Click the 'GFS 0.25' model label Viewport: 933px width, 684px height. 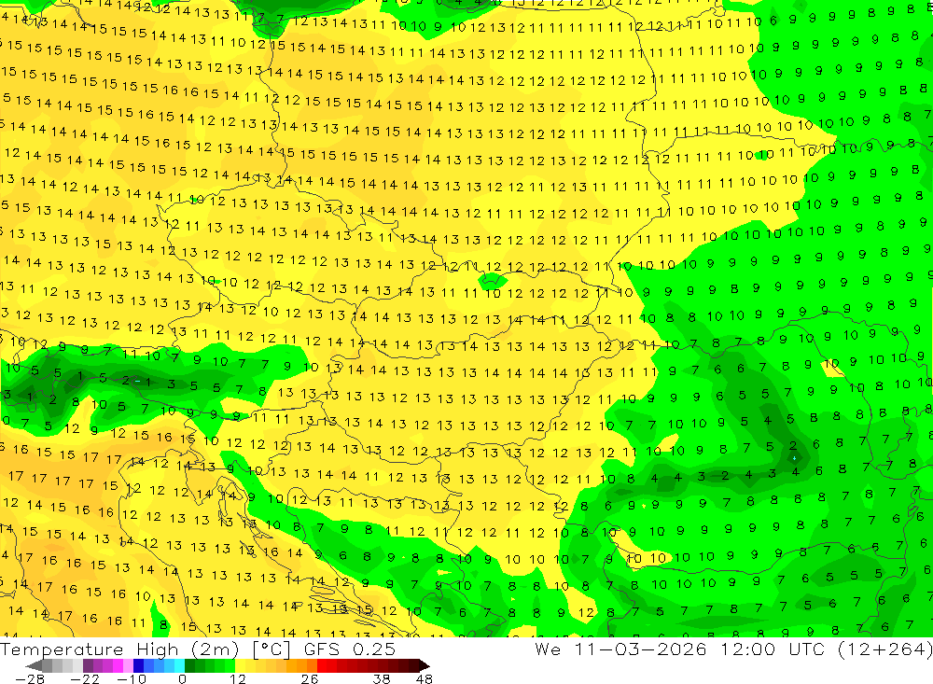click(x=350, y=649)
